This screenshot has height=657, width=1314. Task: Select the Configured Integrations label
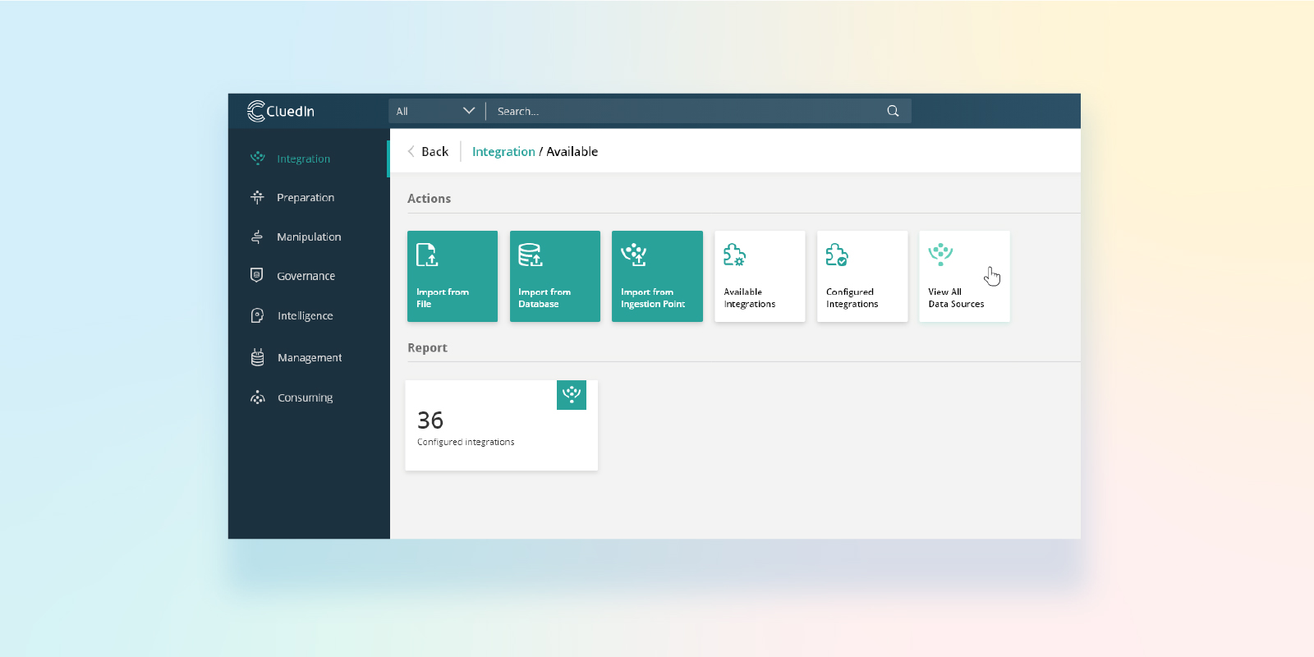(x=852, y=298)
